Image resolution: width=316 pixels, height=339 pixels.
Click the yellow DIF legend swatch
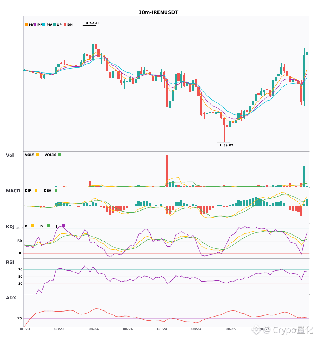[x=36, y=190]
